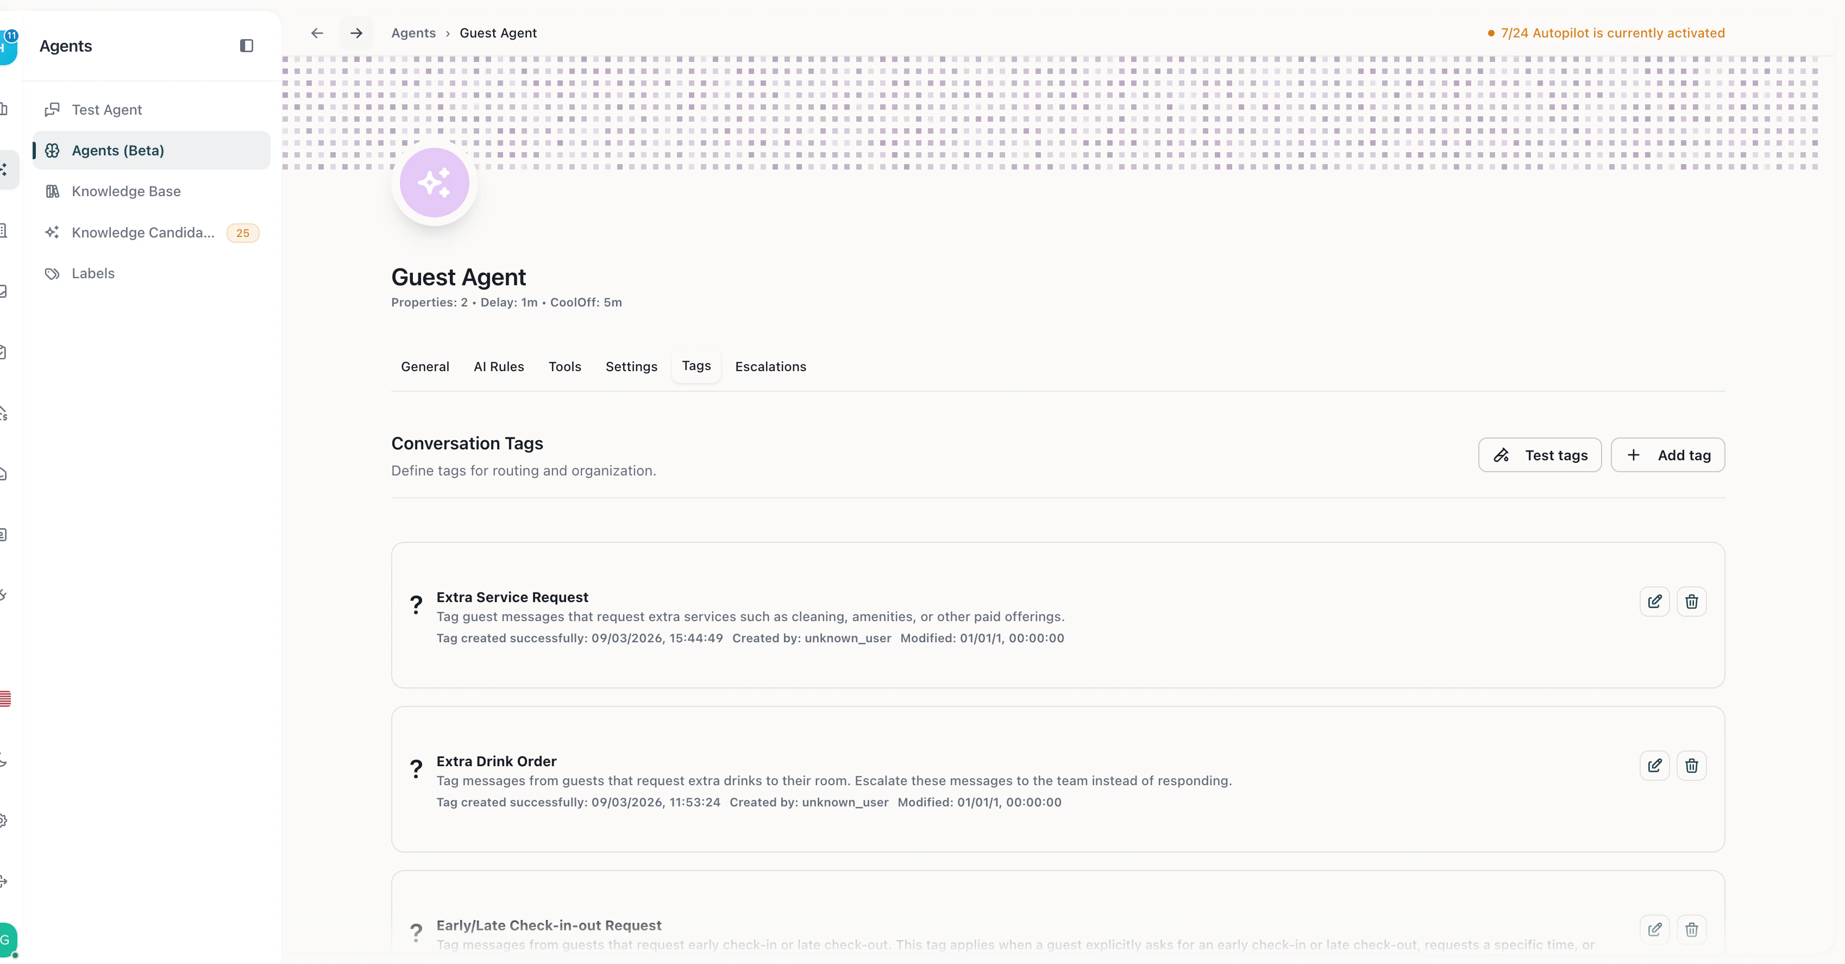Delete the Early/Late Check-in-out Request tag
Viewport: 1845px width, 964px height.
(x=1692, y=929)
